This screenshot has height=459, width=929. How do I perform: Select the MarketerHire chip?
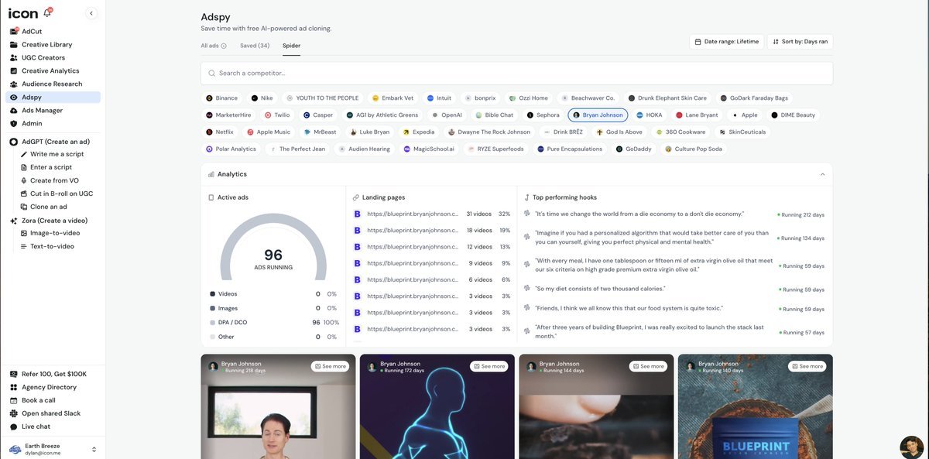coord(228,115)
